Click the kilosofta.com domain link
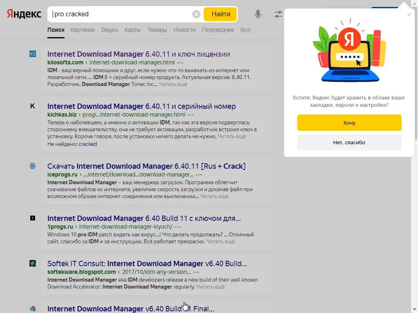Screen dimensions: 418x313 point(65,62)
